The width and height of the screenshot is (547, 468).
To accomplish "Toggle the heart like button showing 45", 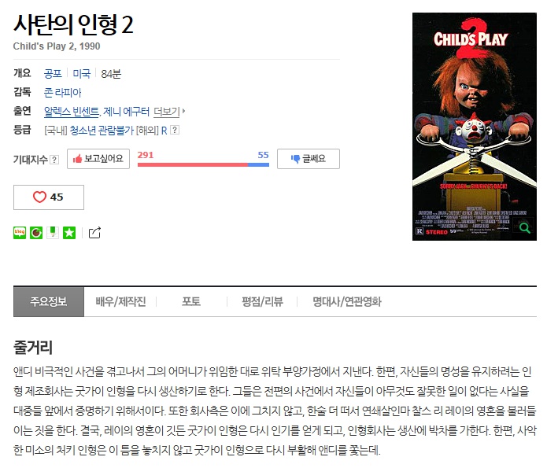I will click(49, 197).
